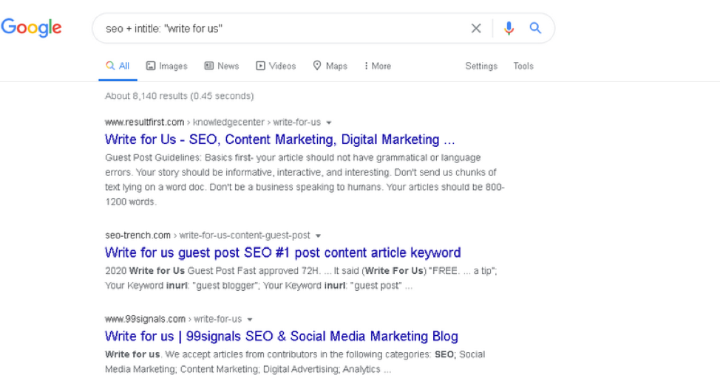720x375 pixels.
Task: Click the blue magnifying glass search button
Action: (x=536, y=29)
